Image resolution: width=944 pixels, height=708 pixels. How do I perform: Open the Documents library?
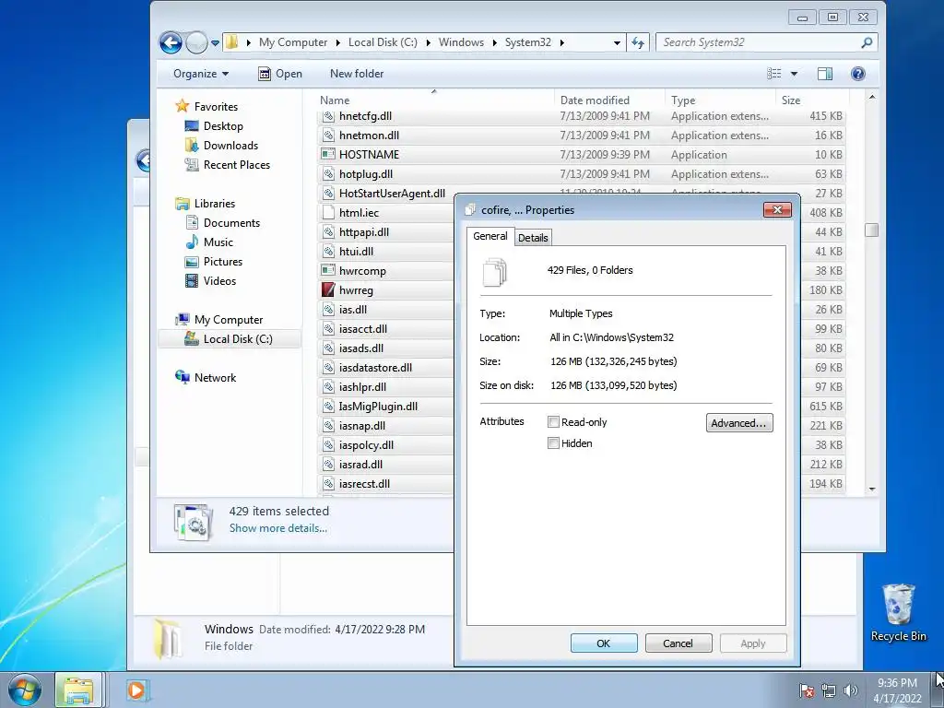[231, 223]
